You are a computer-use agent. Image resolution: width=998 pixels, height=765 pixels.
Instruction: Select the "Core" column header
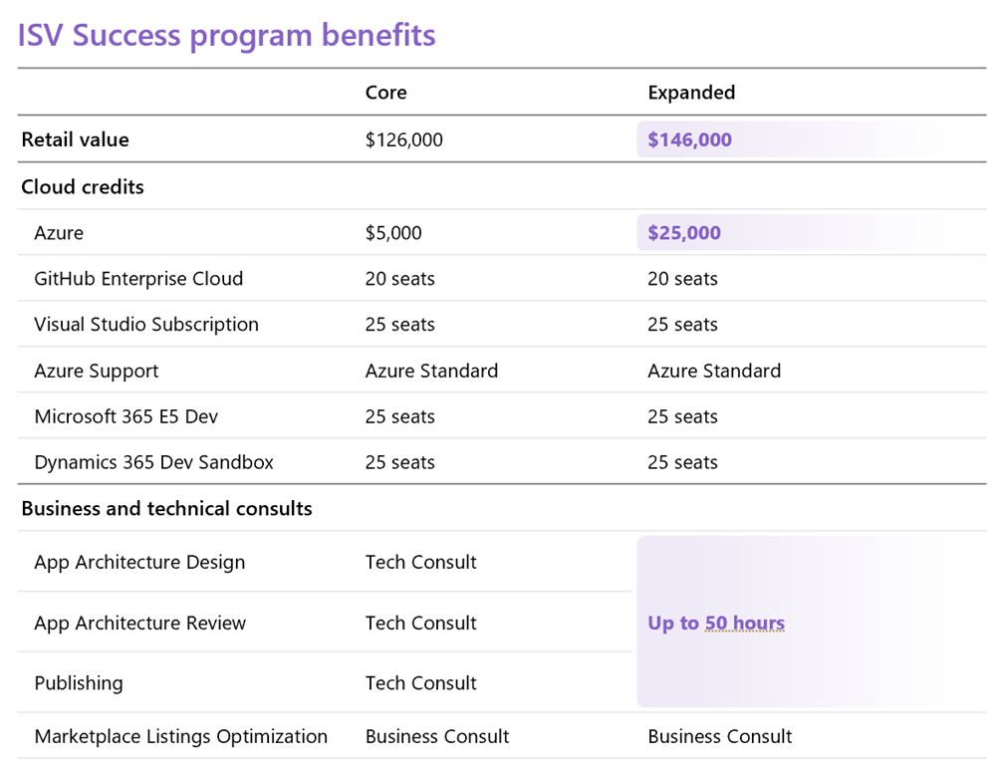385,93
